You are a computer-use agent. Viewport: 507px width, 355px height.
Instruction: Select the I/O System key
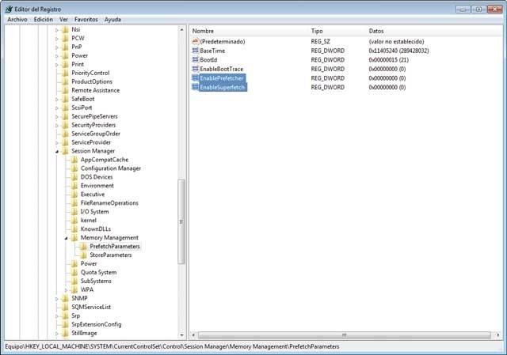[95, 212]
